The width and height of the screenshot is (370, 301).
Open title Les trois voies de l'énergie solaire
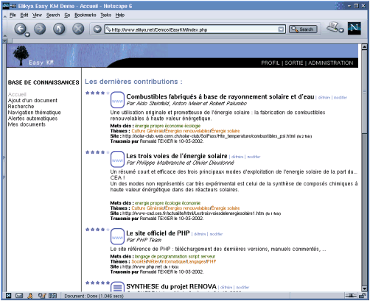coord(177,156)
